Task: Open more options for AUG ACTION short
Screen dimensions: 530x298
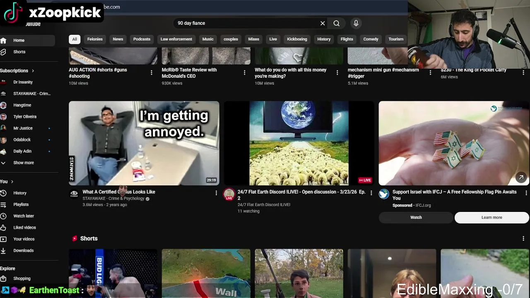Action: 152,73
